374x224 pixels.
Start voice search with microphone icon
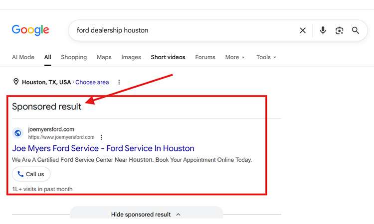pyautogui.click(x=323, y=30)
